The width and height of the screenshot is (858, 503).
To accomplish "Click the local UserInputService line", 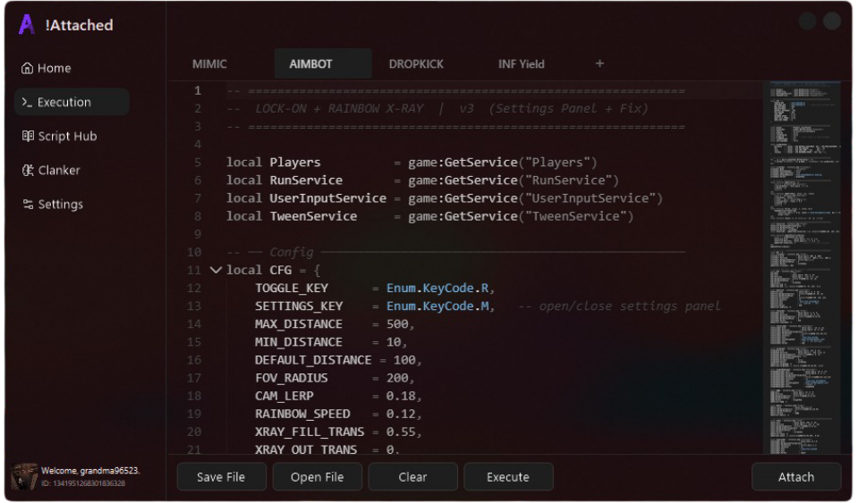I will tap(445, 198).
